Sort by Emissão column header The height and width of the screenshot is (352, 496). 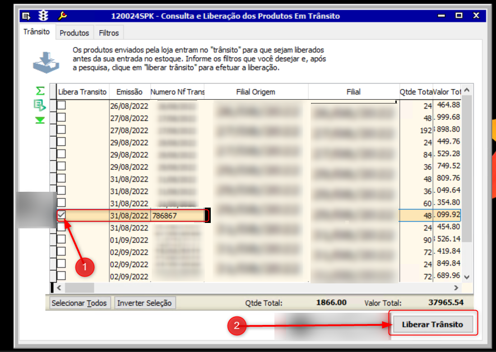pos(130,92)
